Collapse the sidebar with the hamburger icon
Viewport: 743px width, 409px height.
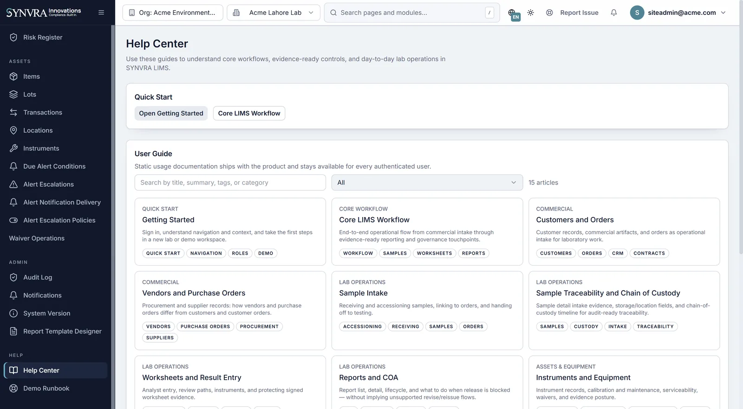tap(101, 13)
